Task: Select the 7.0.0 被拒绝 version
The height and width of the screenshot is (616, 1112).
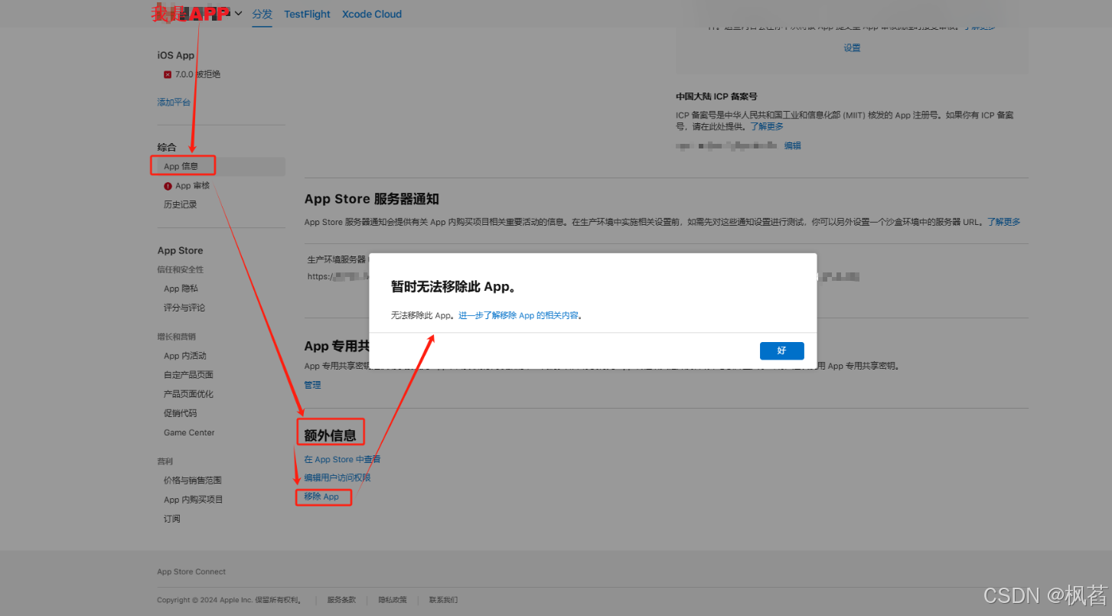Action: 197,74
